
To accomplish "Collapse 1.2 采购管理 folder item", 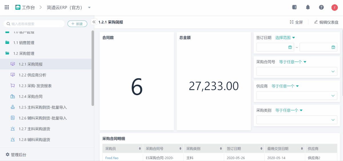I will [46, 53].
